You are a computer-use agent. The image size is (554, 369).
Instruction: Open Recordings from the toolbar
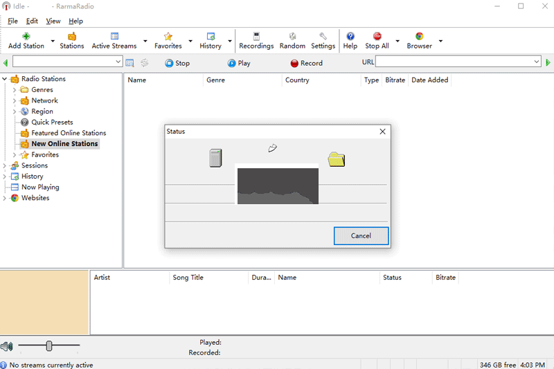(256, 37)
